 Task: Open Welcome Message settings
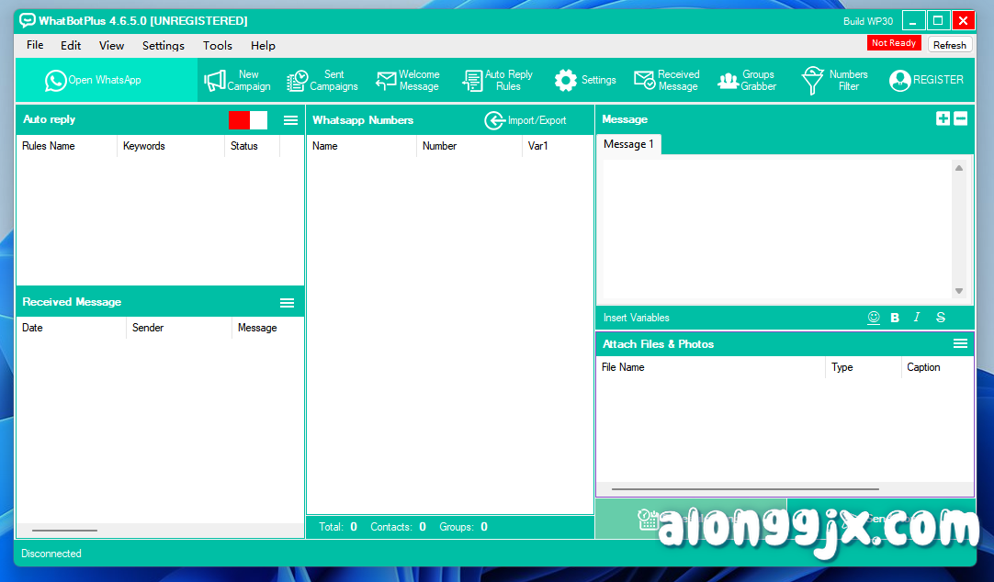pyautogui.click(x=408, y=80)
